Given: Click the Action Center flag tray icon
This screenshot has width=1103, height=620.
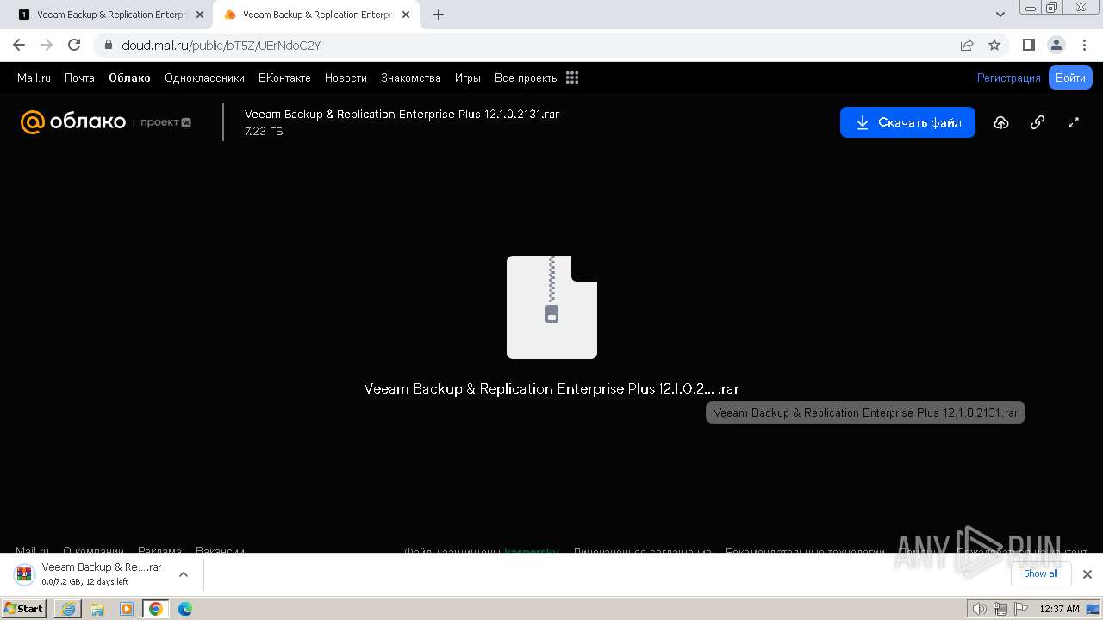Looking at the screenshot, I should 1019,609.
